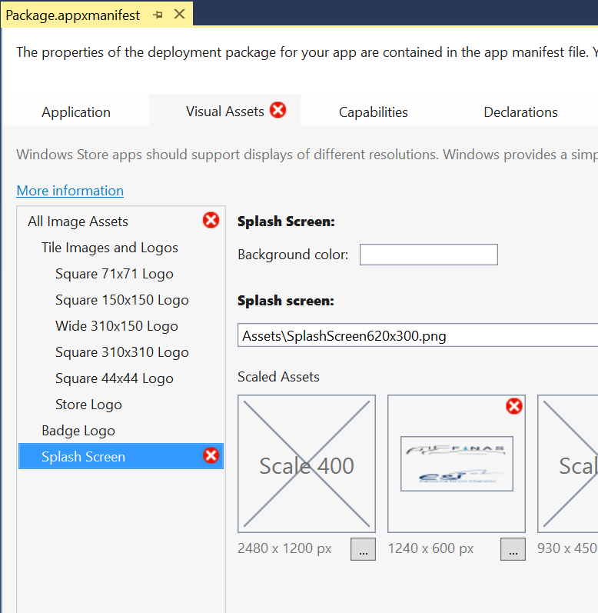
Task: Switch to the Capabilities tab
Action: [374, 112]
